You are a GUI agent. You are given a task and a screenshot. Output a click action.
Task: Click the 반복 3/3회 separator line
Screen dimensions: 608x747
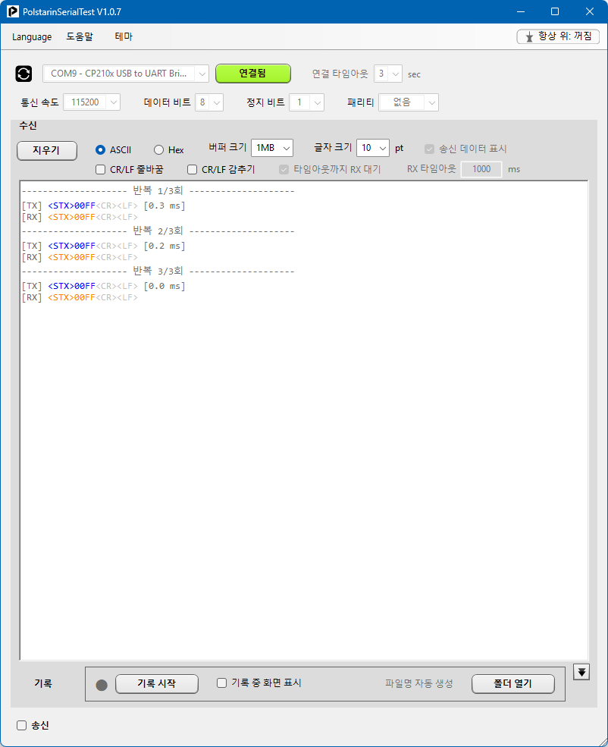[x=158, y=271]
